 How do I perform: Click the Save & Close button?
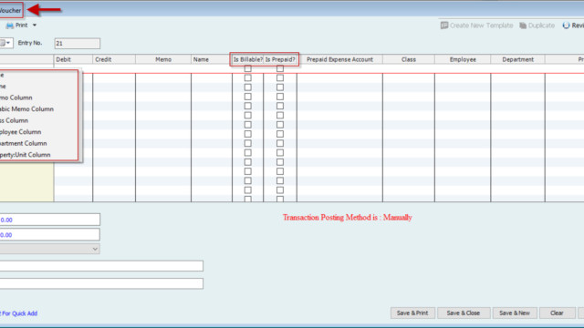[x=464, y=313]
